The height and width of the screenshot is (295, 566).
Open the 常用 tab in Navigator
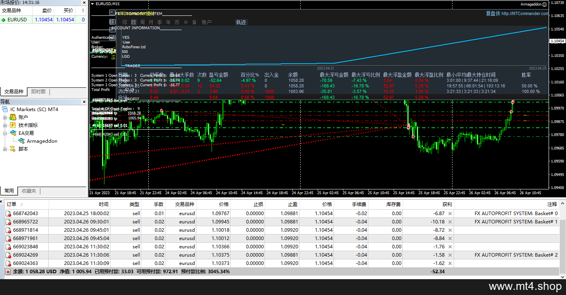9,191
